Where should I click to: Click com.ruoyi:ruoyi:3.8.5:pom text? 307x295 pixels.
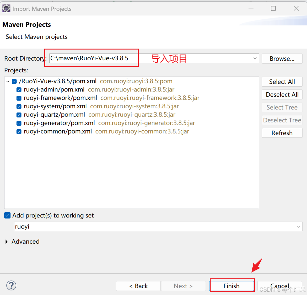[136, 81]
